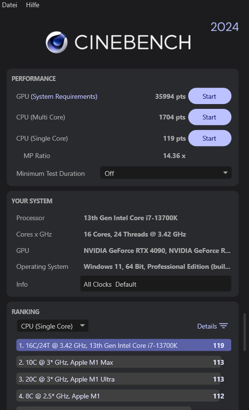Click the 1704 pts multi core score
The width and height of the screenshot is (249, 410).
coord(172,117)
